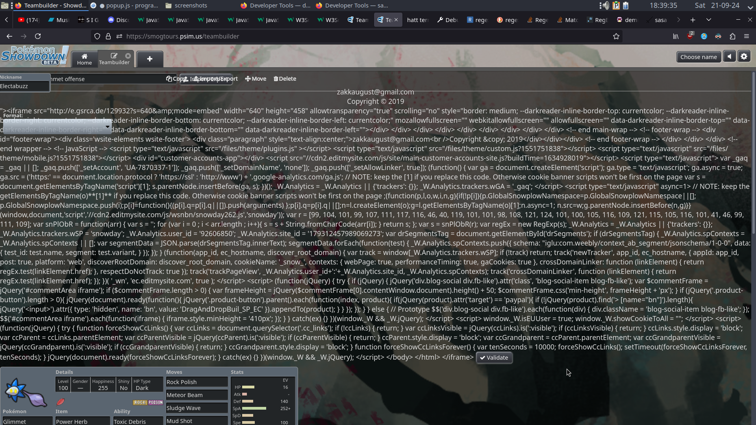Viewport: 756px width, 425px height.
Task: Edit the Power Herb item field
Action: pyautogui.click(x=83, y=421)
